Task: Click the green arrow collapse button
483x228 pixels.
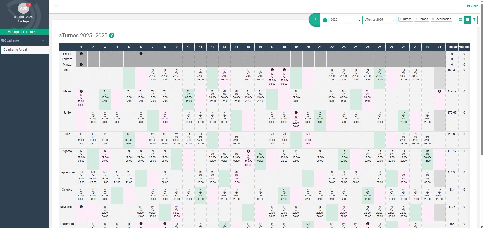Action: (x=314, y=19)
